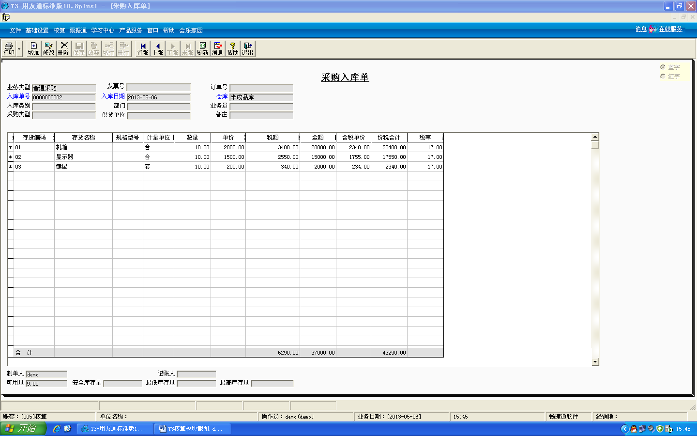The image size is (697, 436).
Task: Click the 打印 print icon
Action: (9, 49)
